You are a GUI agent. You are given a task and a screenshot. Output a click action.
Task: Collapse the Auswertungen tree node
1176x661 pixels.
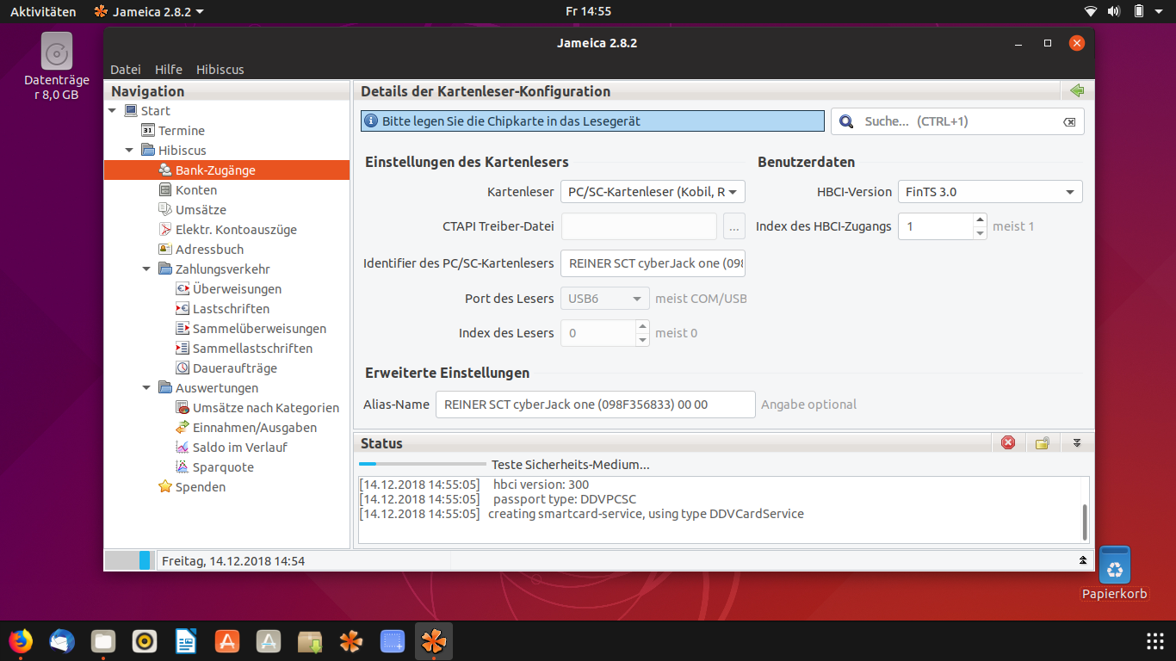click(146, 387)
